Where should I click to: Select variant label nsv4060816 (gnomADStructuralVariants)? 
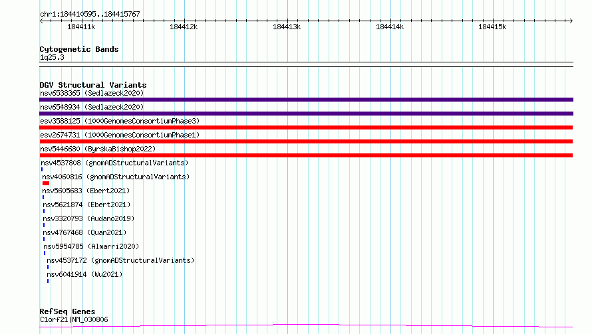point(116,177)
